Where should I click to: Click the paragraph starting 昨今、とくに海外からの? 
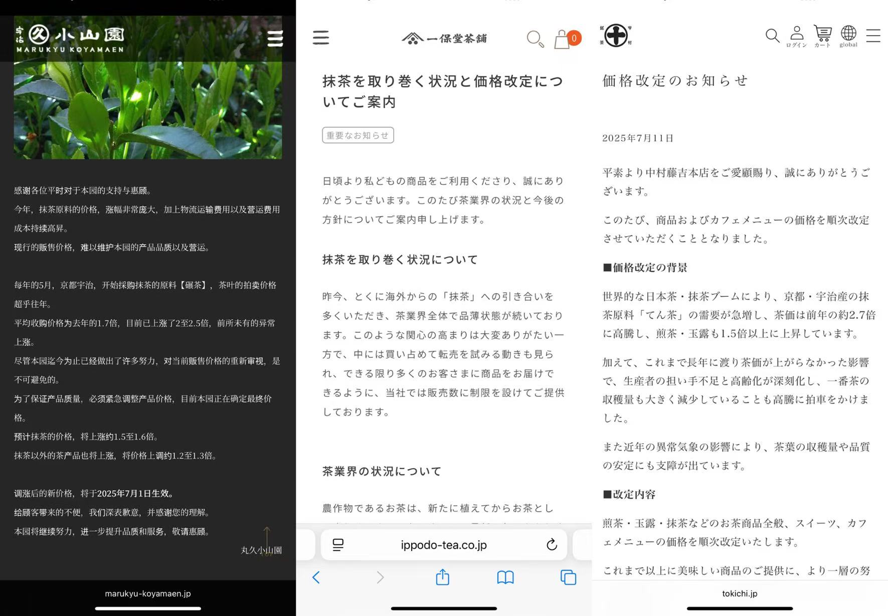pos(443,354)
